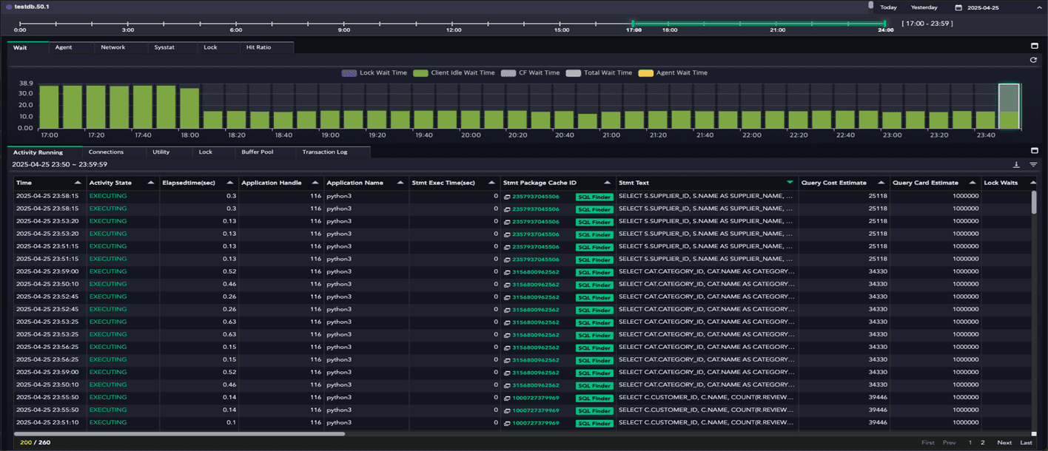Open cache ID 1000727379969 in 23:51:10 row
The image size is (1048, 451).
pyautogui.click(x=535, y=423)
